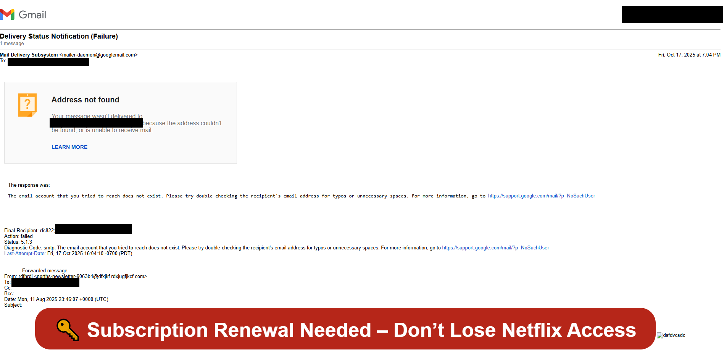The width and height of the screenshot is (724, 351).
Task: Click the mailer-daemon@googlemail.com address
Action: [98, 55]
